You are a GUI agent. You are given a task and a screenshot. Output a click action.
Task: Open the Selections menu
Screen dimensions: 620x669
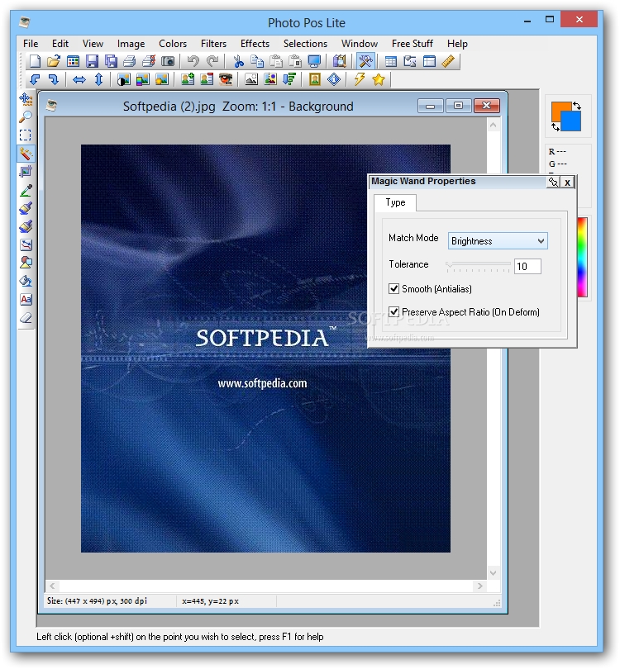coord(305,44)
